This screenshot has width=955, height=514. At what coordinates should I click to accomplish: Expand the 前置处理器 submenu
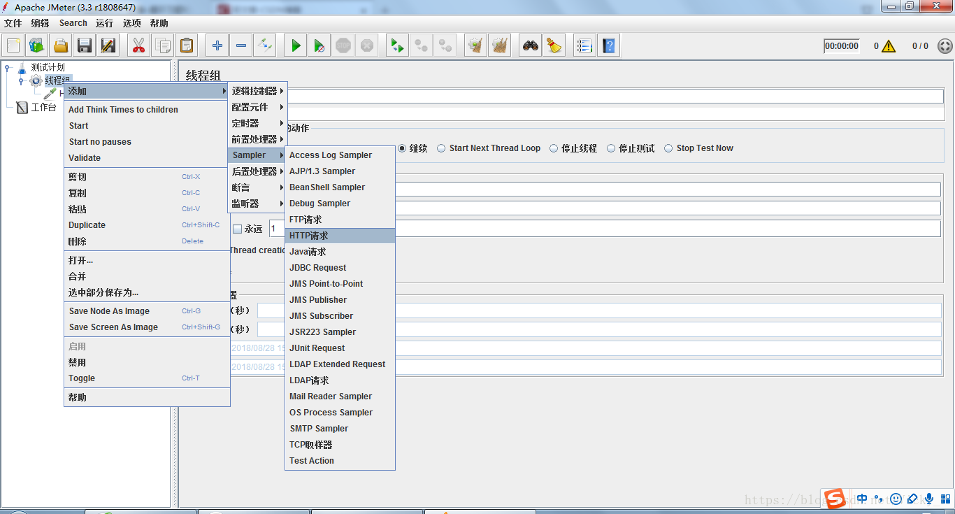click(258, 139)
